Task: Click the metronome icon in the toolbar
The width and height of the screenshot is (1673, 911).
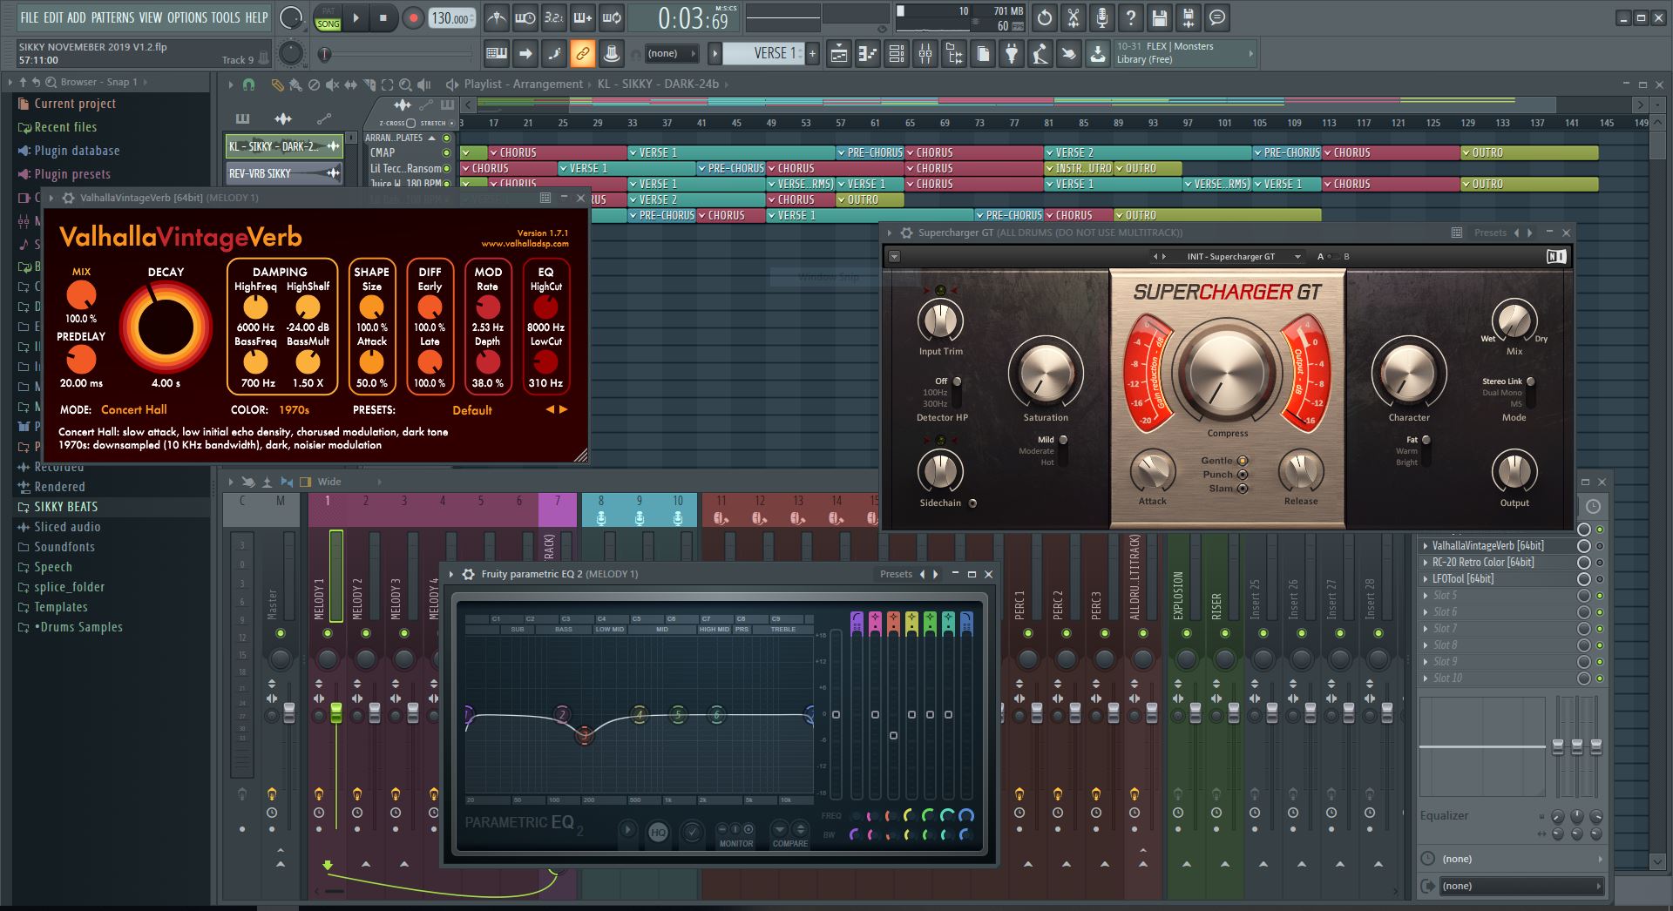Action: pyautogui.click(x=496, y=17)
